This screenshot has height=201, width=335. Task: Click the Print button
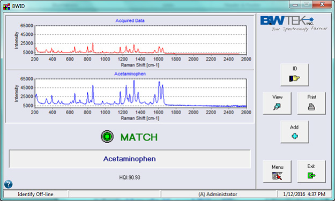[311, 103]
